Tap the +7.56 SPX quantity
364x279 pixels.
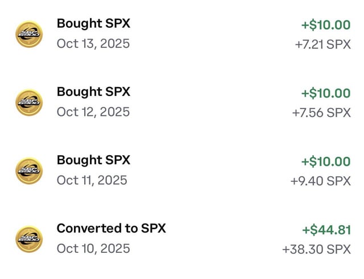321,113
